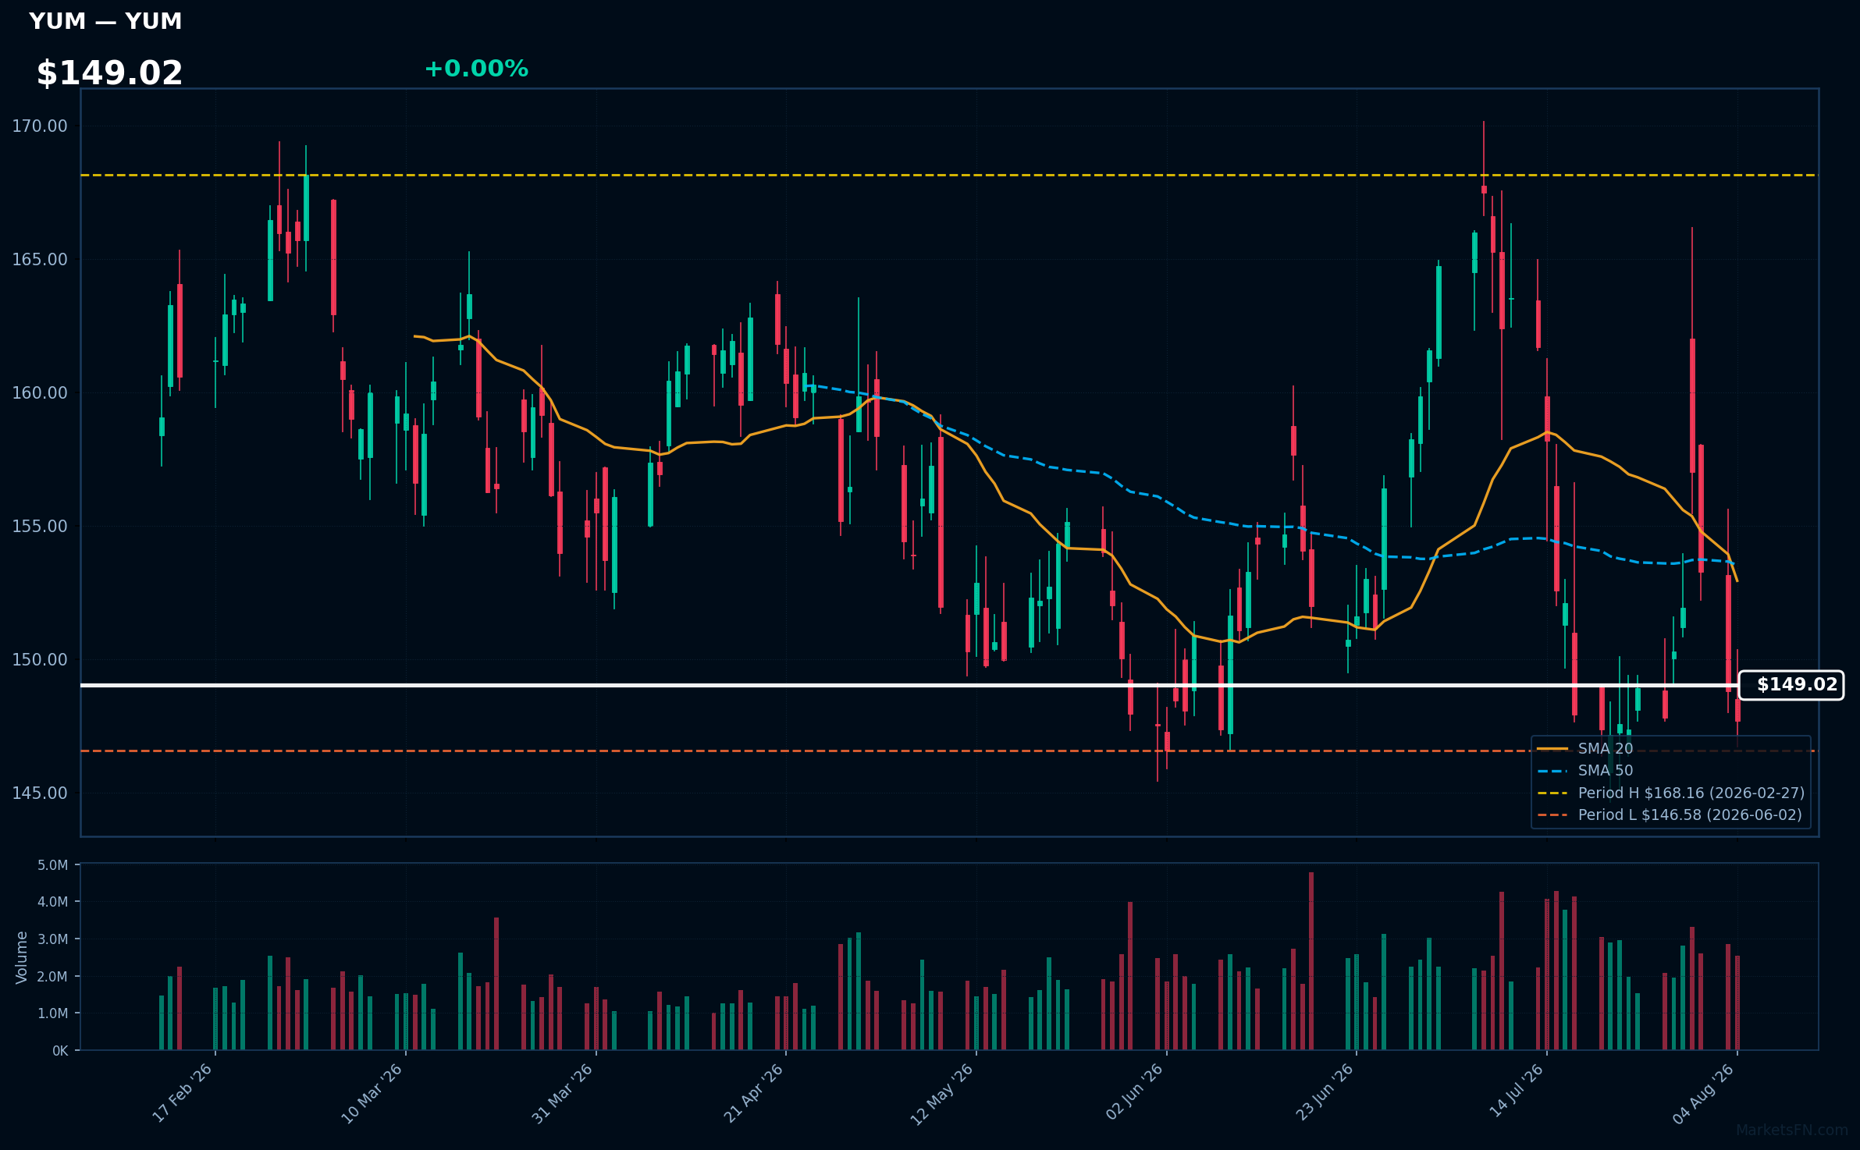Image resolution: width=1860 pixels, height=1150 pixels.
Task: Select the 150.00 price axis label
Action: point(40,660)
